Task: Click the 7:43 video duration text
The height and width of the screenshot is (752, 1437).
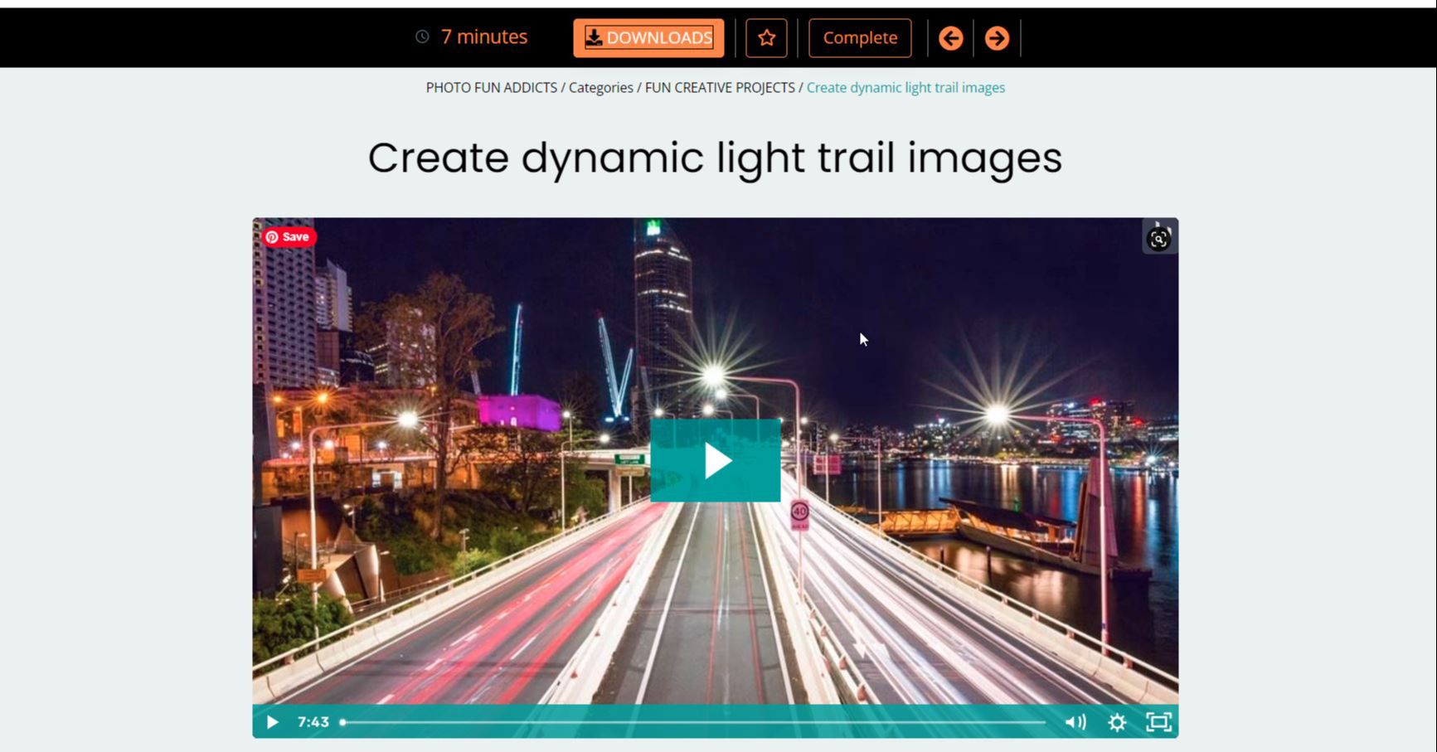Action: point(313,722)
